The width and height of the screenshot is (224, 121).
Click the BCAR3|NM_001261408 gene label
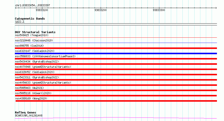click(x=29, y=115)
